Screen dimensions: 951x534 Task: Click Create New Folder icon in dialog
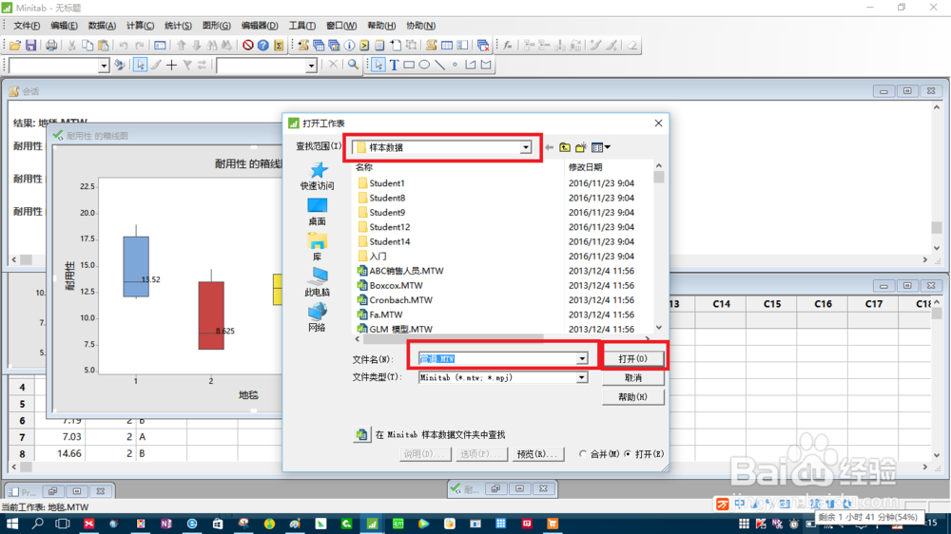[581, 147]
